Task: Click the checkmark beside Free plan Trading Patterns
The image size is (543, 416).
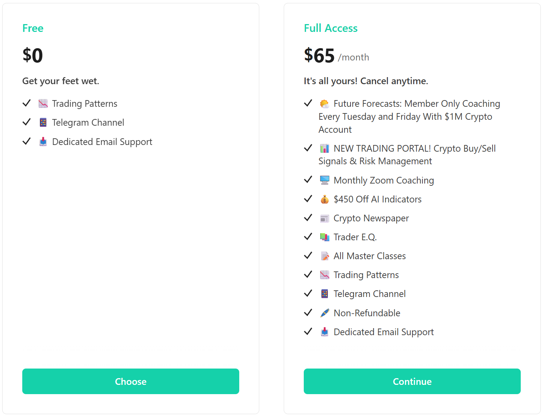Action: [x=27, y=103]
